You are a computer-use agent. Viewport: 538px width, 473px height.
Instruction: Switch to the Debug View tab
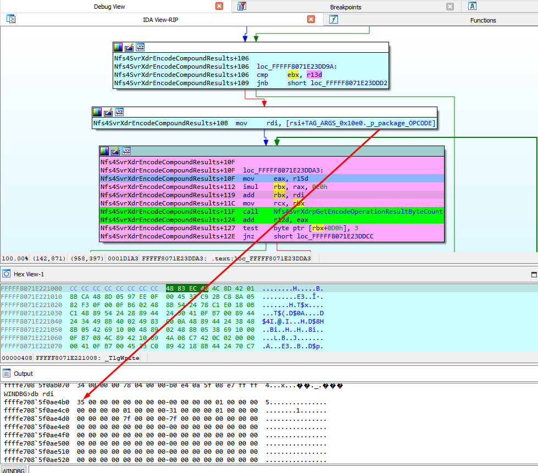109,7
